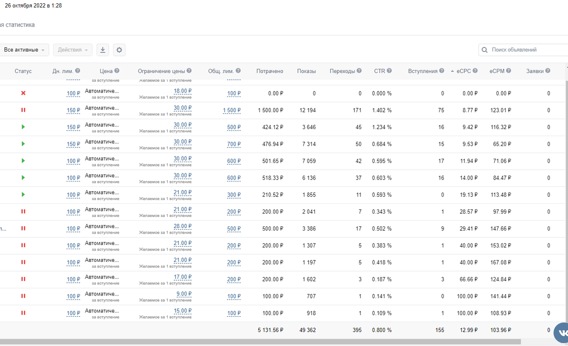The width and height of the screenshot is (568, 346).
Task: Click the pause status in the row with 3 386 impressions
Action: coord(23,228)
